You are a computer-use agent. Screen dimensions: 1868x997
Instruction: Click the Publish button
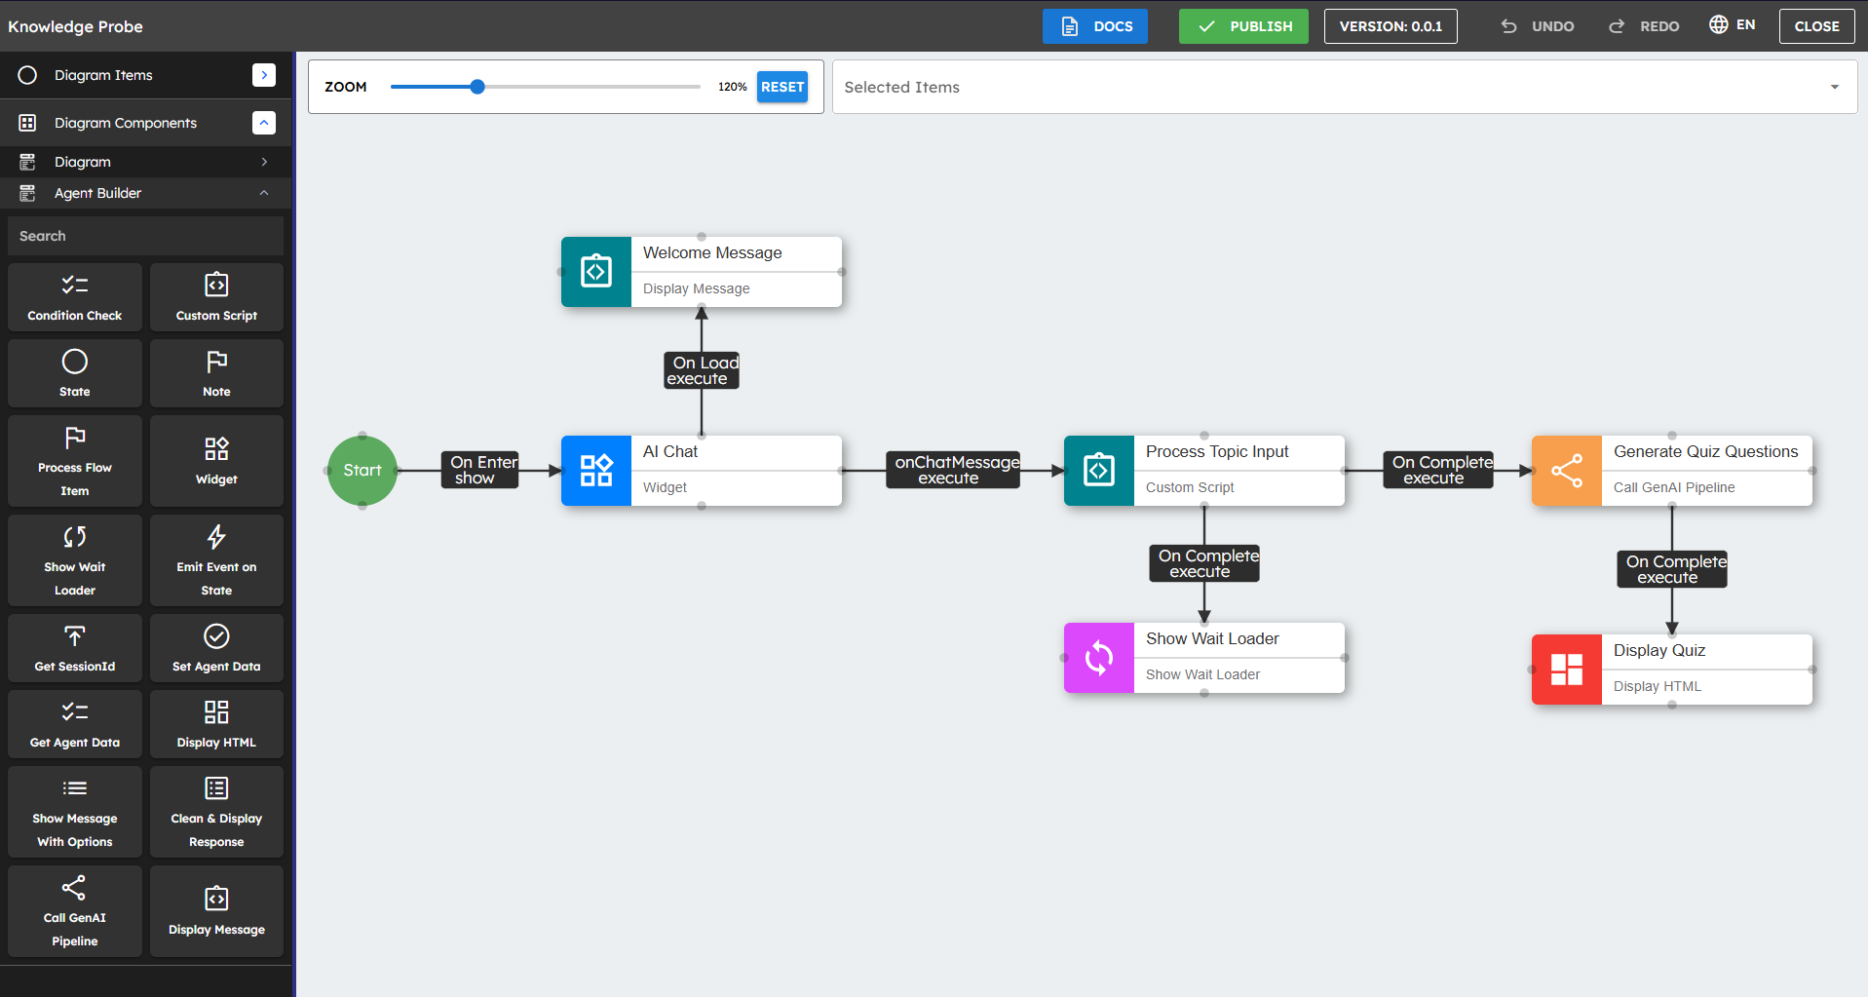tap(1242, 26)
